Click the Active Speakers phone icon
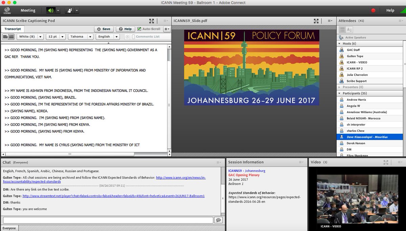This screenshot has height=231, width=406. 341,37
